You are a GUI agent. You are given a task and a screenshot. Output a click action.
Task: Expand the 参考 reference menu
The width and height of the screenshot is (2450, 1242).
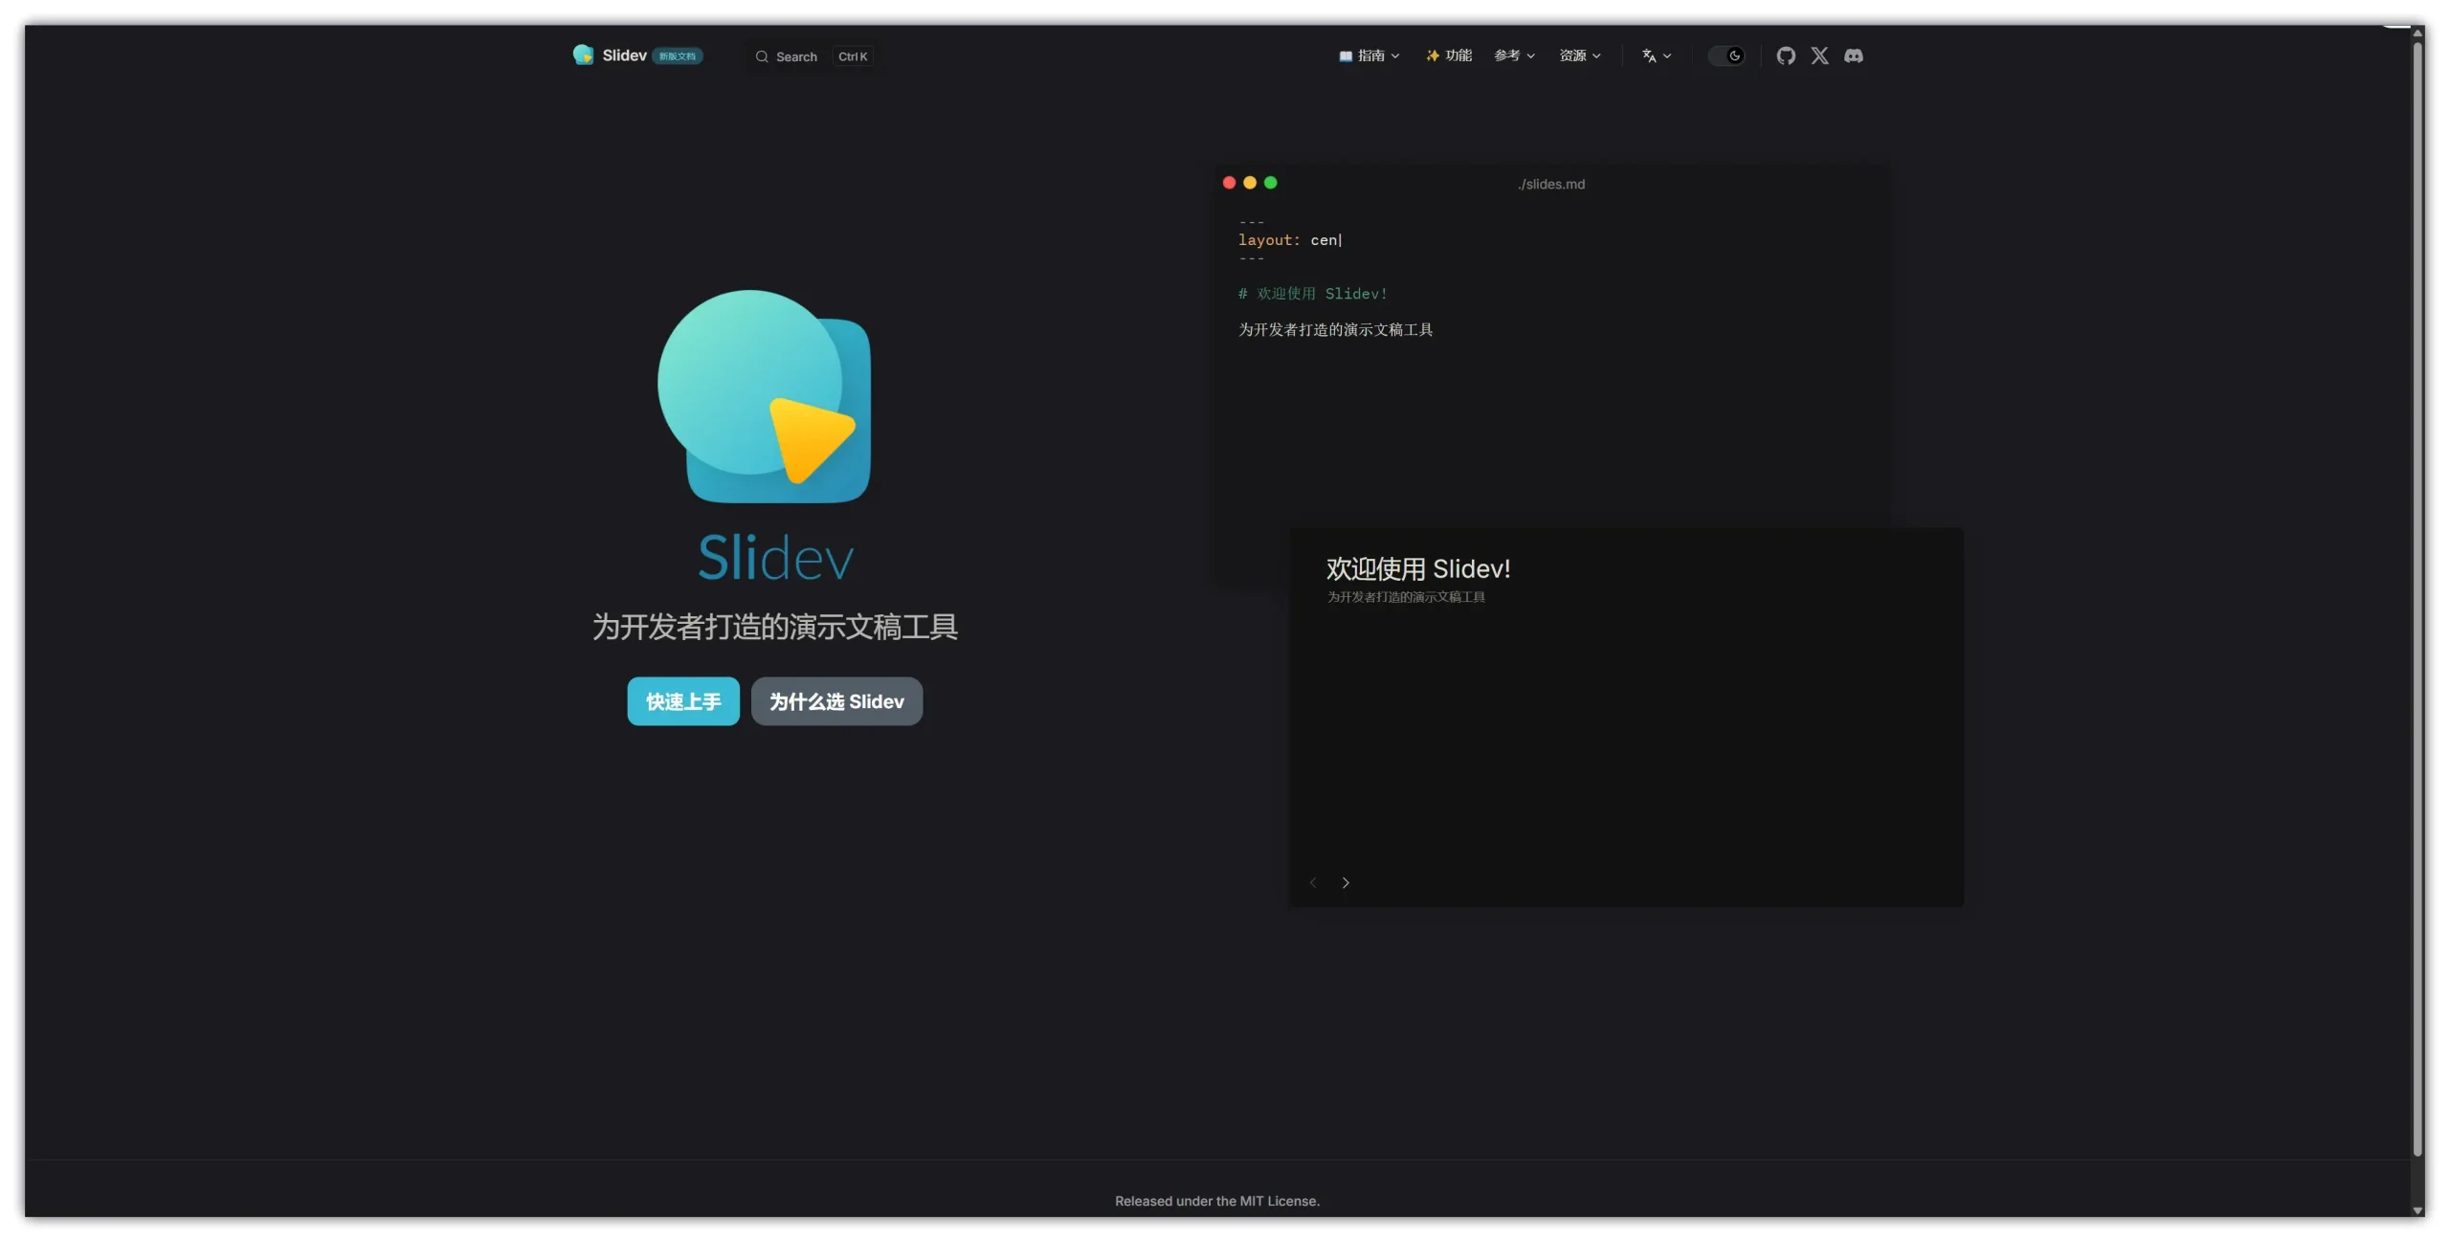(1514, 55)
